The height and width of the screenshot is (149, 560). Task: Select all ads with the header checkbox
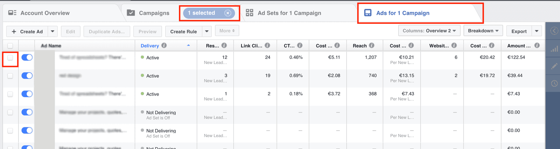(x=10, y=46)
